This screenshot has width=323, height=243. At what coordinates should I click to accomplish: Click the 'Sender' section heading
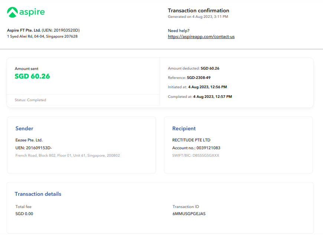[x=24, y=128]
